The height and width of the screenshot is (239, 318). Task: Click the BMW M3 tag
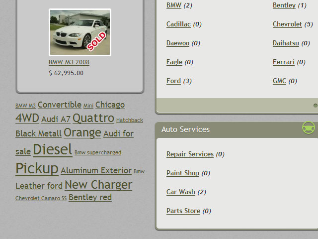tap(25, 106)
